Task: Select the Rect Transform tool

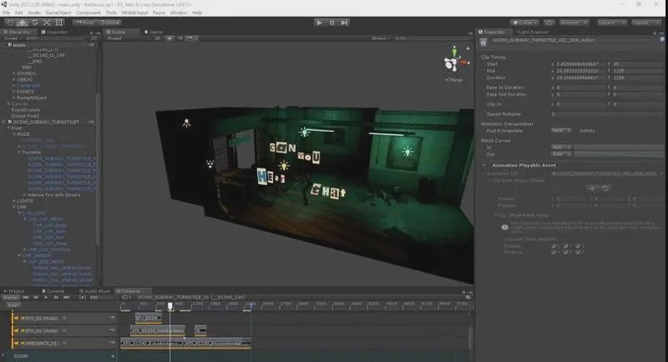Action: [59, 23]
